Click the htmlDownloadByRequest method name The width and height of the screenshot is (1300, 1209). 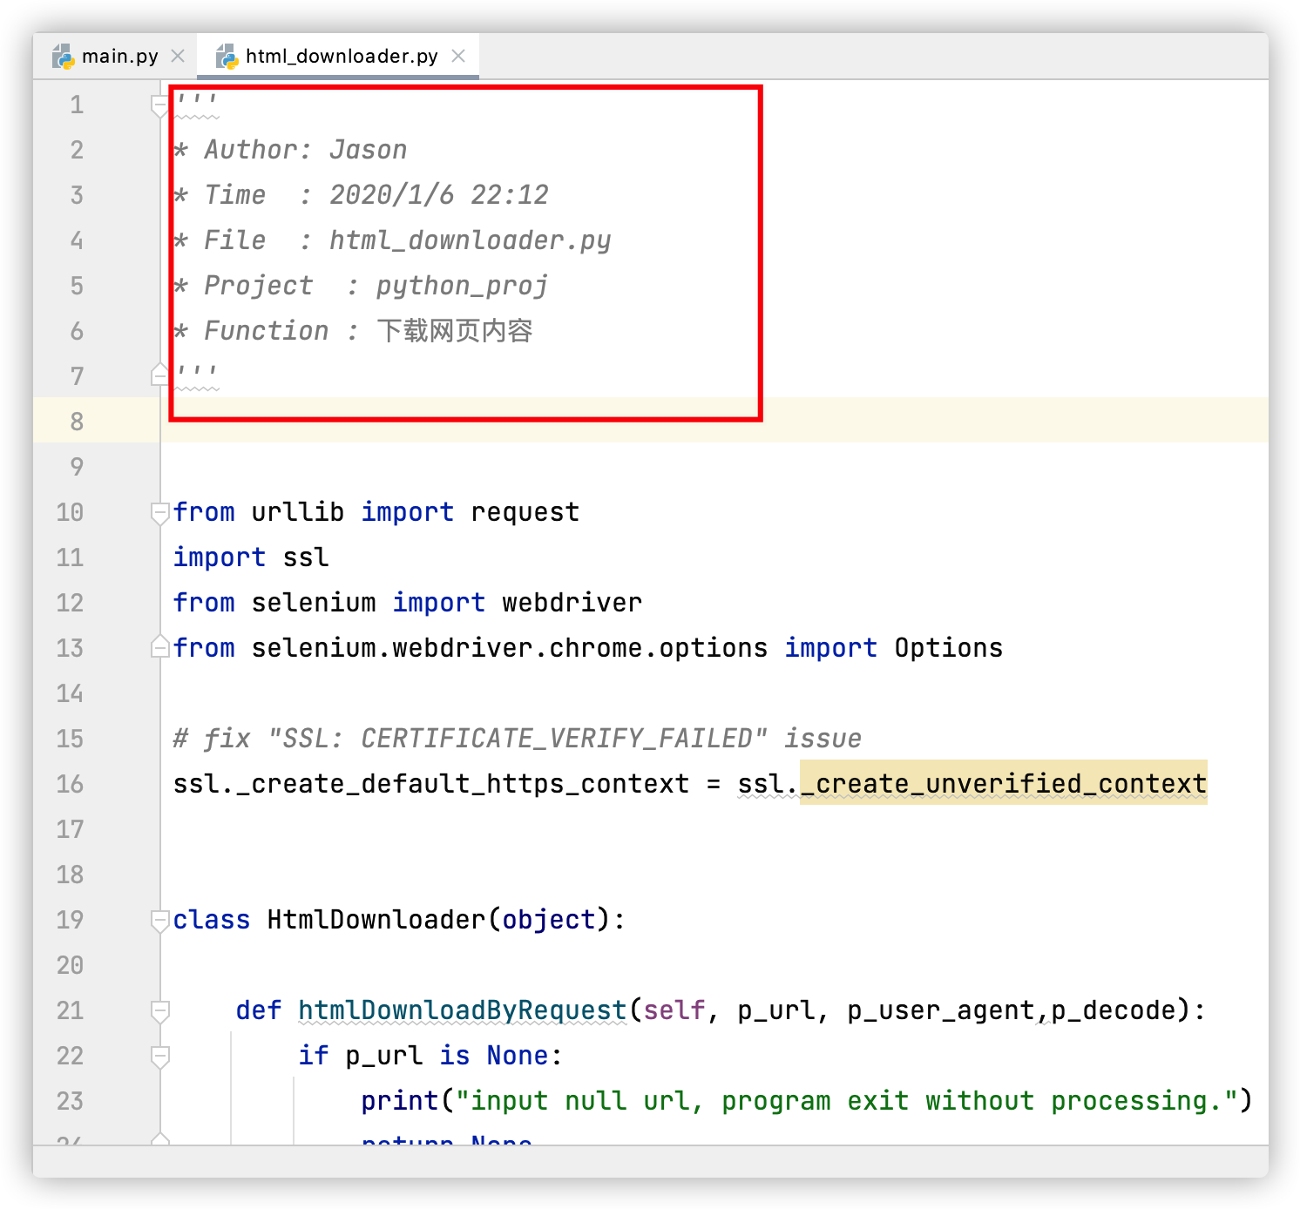[463, 1010]
